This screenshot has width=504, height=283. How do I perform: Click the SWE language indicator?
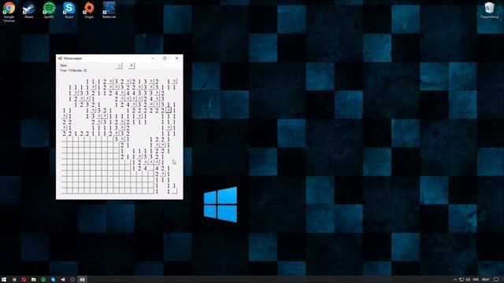[x=476, y=280]
